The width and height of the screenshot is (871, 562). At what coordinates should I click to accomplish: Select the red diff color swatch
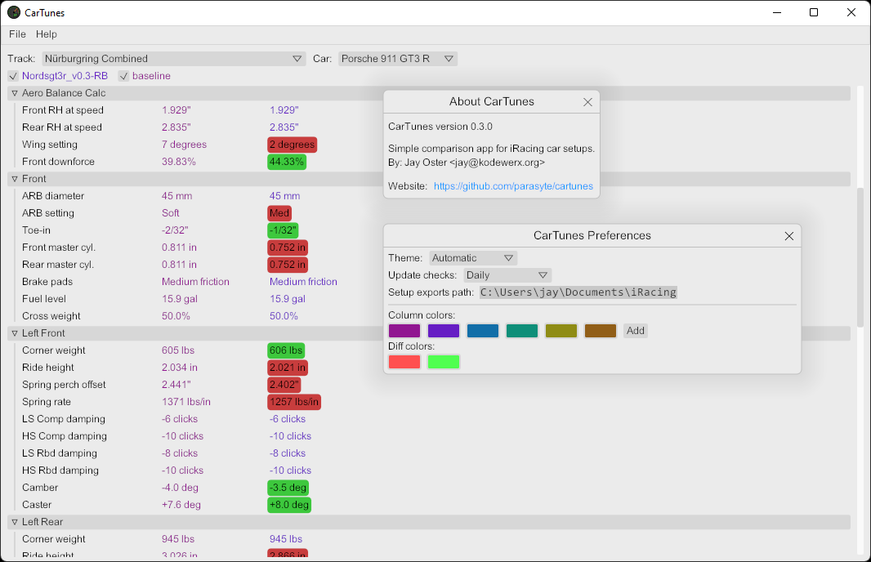(404, 362)
